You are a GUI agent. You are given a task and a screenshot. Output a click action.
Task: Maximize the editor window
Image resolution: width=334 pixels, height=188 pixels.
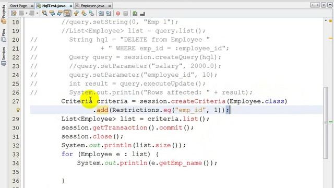point(330,5)
